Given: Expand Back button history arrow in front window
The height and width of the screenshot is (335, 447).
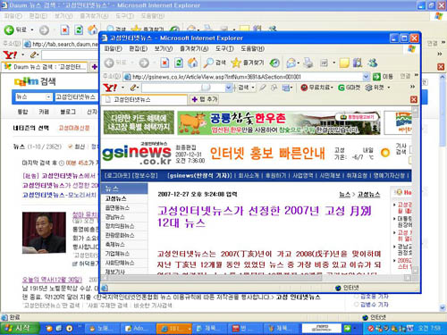Looking at the screenshot, I should [x=132, y=63].
